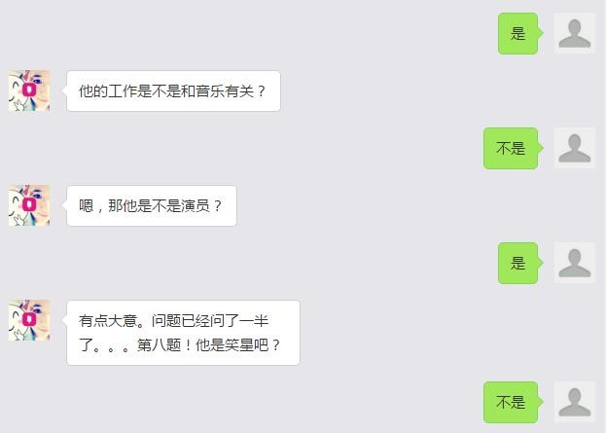Select the last green 不是 bubble at bottom

[x=511, y=402]
